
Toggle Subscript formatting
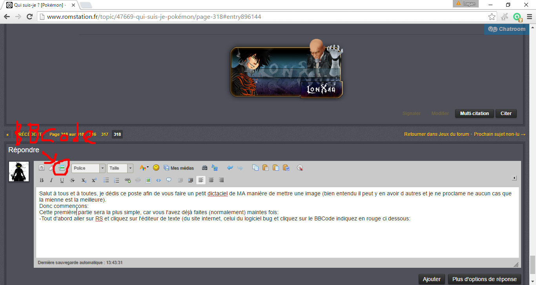click(84, 180)
